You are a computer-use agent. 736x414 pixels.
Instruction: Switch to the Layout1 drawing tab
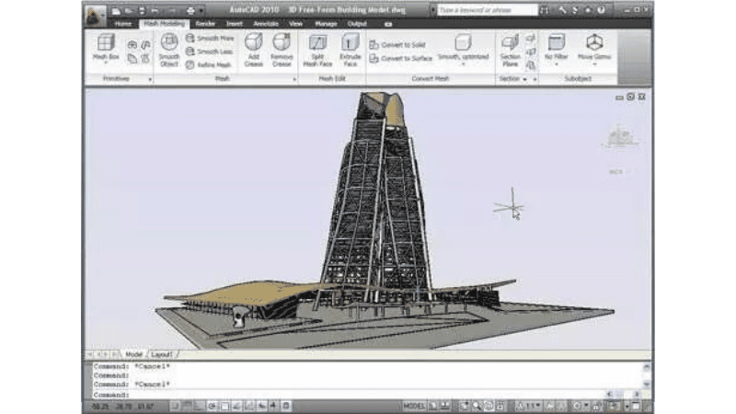pyautogui.click(x=162, y=354)
